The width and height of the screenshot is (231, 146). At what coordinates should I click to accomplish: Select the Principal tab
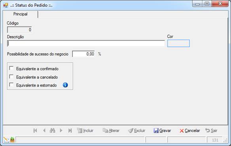click(20, 14)
